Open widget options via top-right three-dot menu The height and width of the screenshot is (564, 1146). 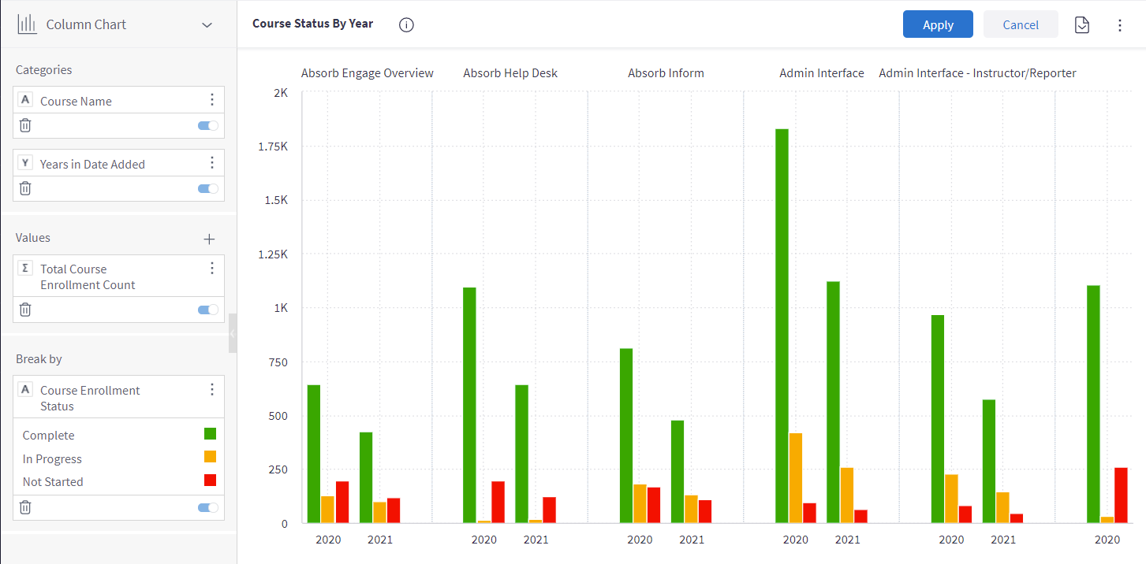pyautogui.click(x=1120, y=25)
